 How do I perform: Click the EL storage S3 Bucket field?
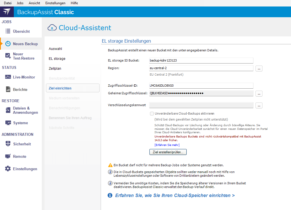201,60
